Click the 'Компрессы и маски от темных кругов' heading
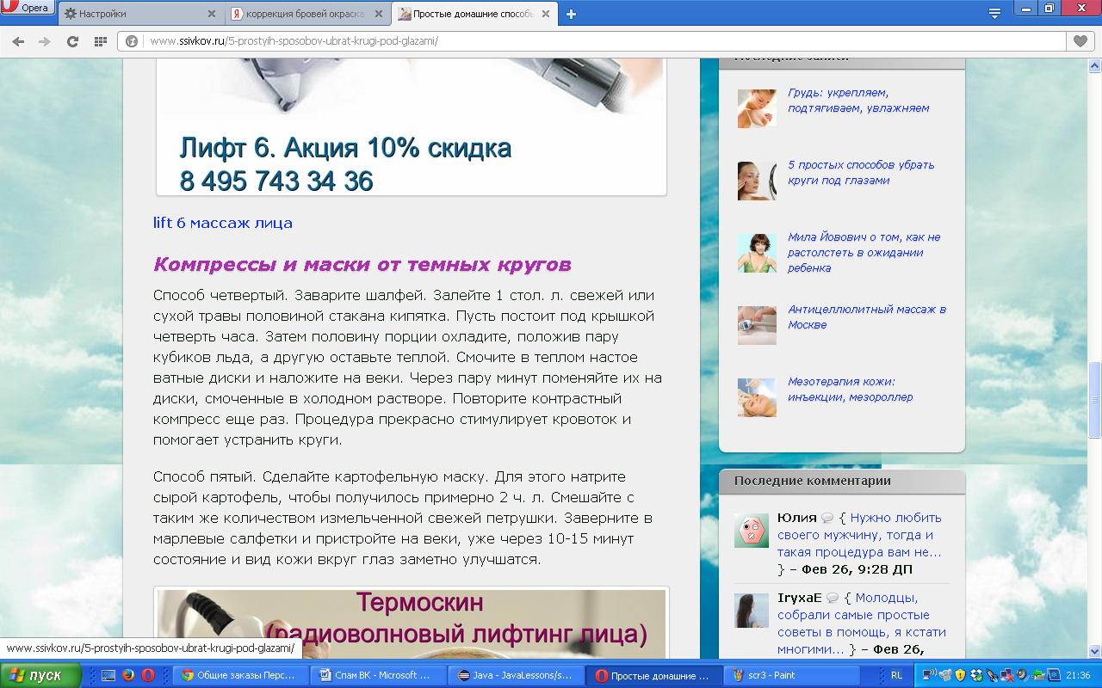 (362, 264)
